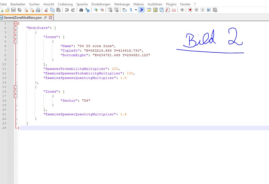
Task: Close the GeneralZoneModifiers.json tab
Action: (x=50, y=17)
